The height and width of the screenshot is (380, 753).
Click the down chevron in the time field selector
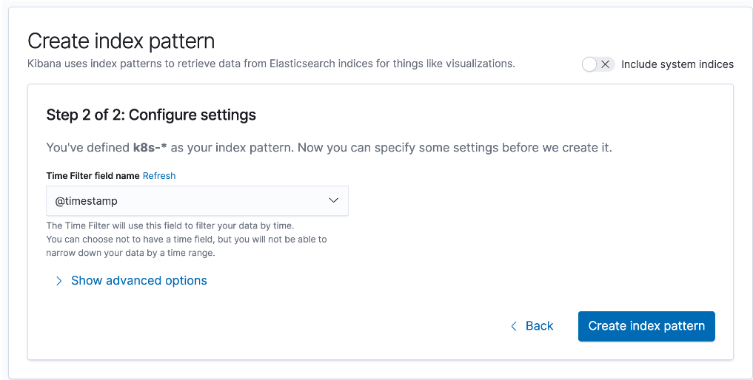coord(333,200)
